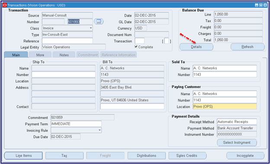Click the Balance Due Charges field

pos(238,33)
